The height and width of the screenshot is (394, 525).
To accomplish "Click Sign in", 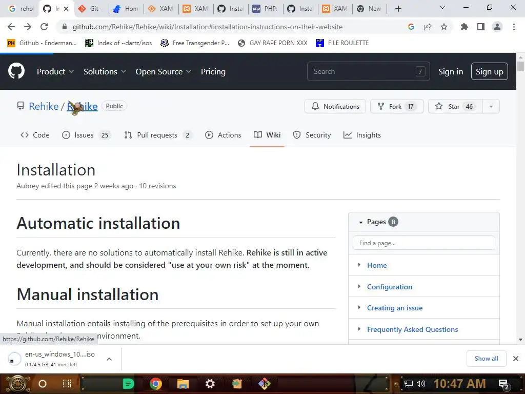I will (451, 72).
